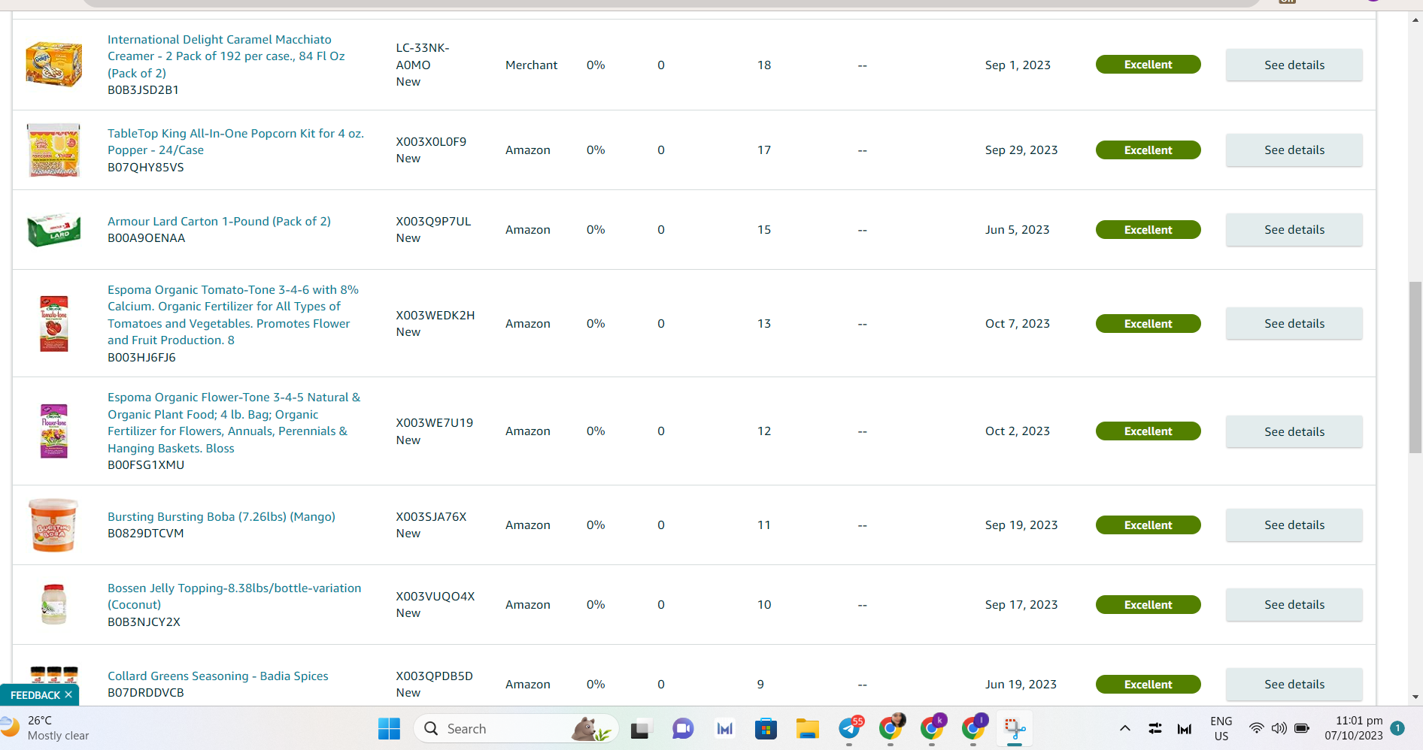Click the scrollbar up arrow
This screenshot has height=750, width=1423.
point(1415,20)
